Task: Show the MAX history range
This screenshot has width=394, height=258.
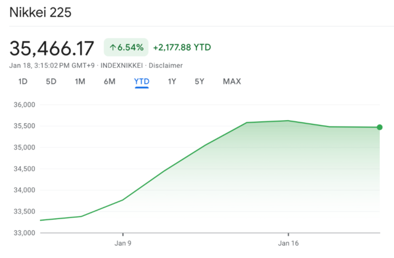Action: pyautogui.click(x=231, y=81)
